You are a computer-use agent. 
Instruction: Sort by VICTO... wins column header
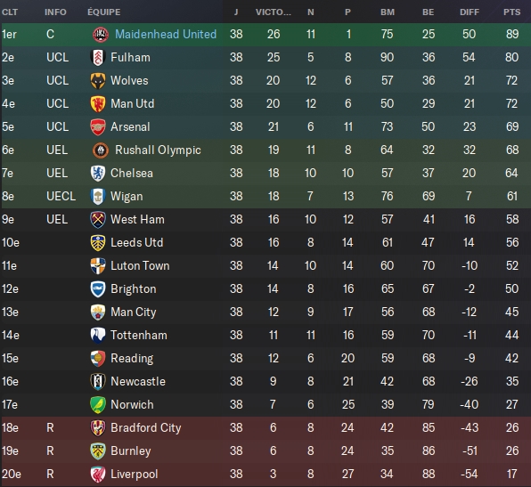pos(274,12)
